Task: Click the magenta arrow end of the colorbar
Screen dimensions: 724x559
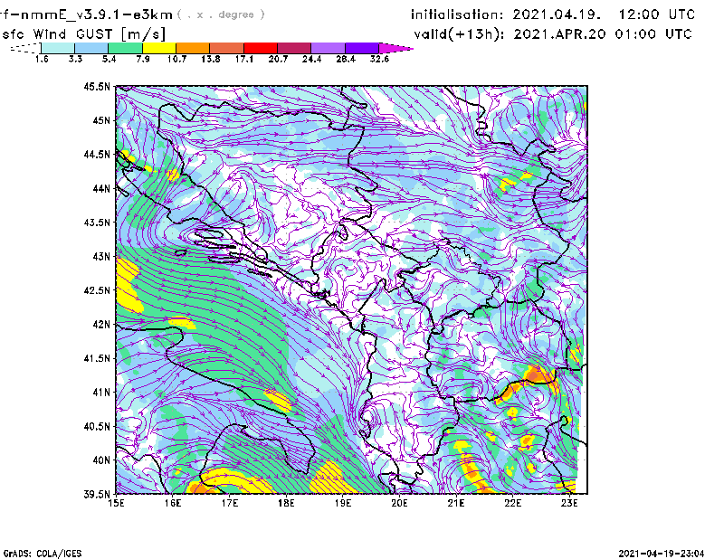Action: coord(395,48)
